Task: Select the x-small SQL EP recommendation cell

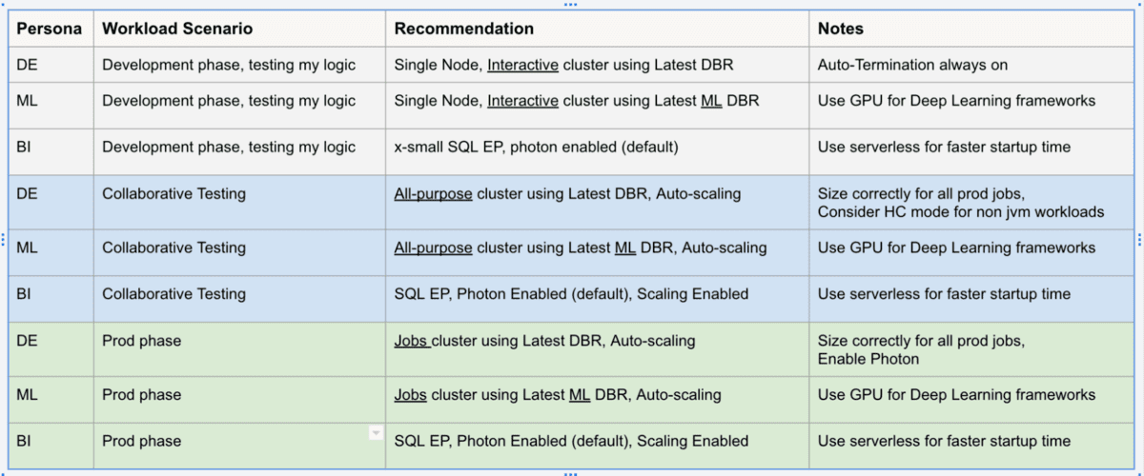Action: point(536,148)
